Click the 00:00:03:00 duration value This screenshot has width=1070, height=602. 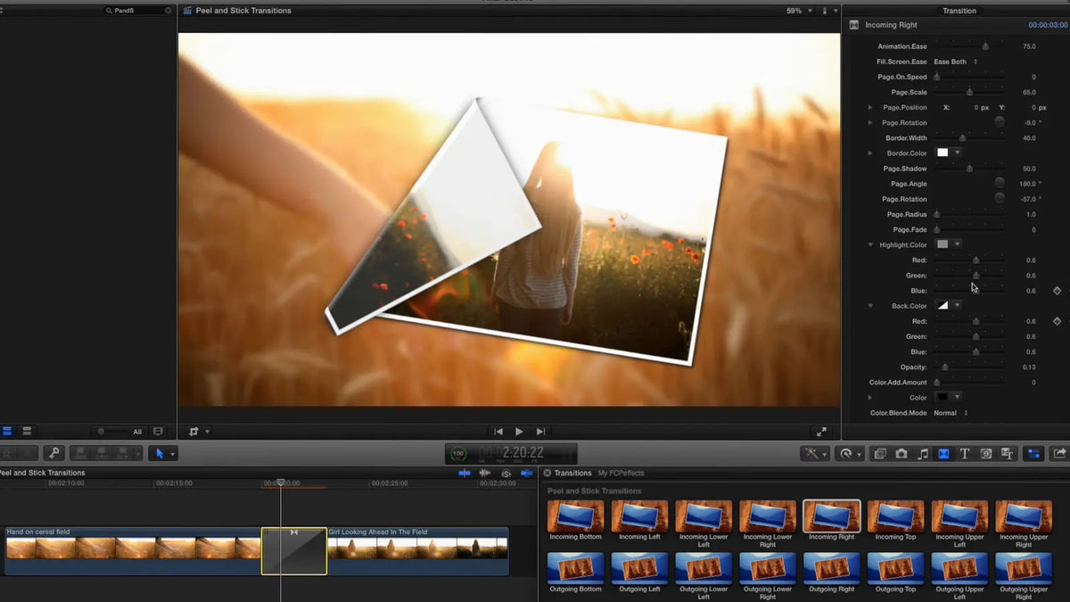[x=1049, y=26]
